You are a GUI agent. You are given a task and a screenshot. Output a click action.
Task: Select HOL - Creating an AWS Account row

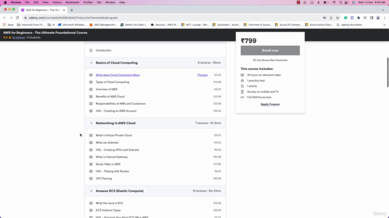pos(155,111)
